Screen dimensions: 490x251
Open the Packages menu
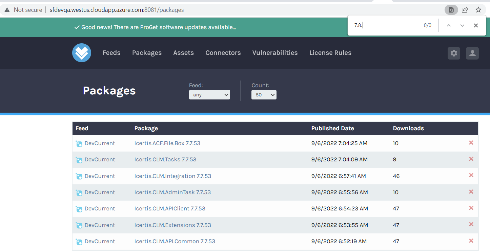(x=147, y=53)
